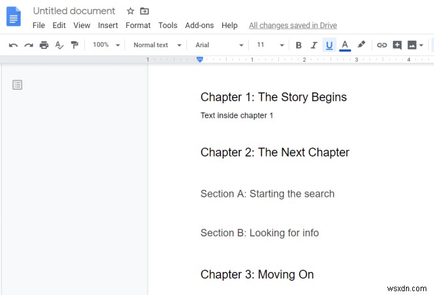Click the Add comment icon
The width and height of the screenshot is (434, 295).
click(397, 45)
